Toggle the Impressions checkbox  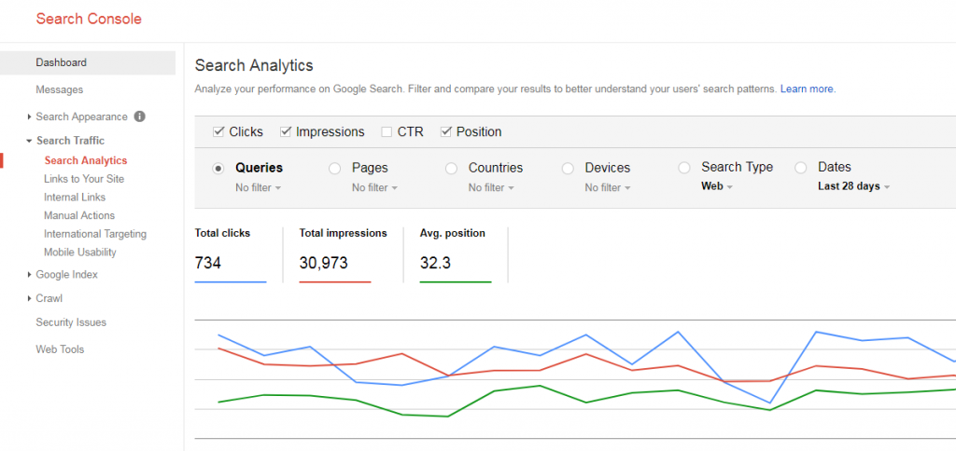click(285, 131)
